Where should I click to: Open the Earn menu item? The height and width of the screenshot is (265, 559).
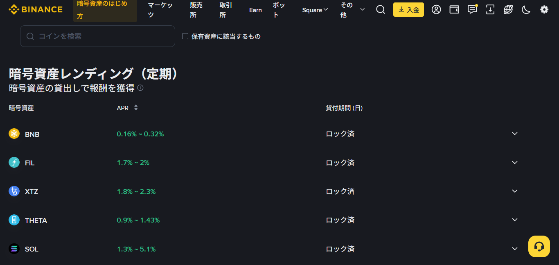point(255,10)
